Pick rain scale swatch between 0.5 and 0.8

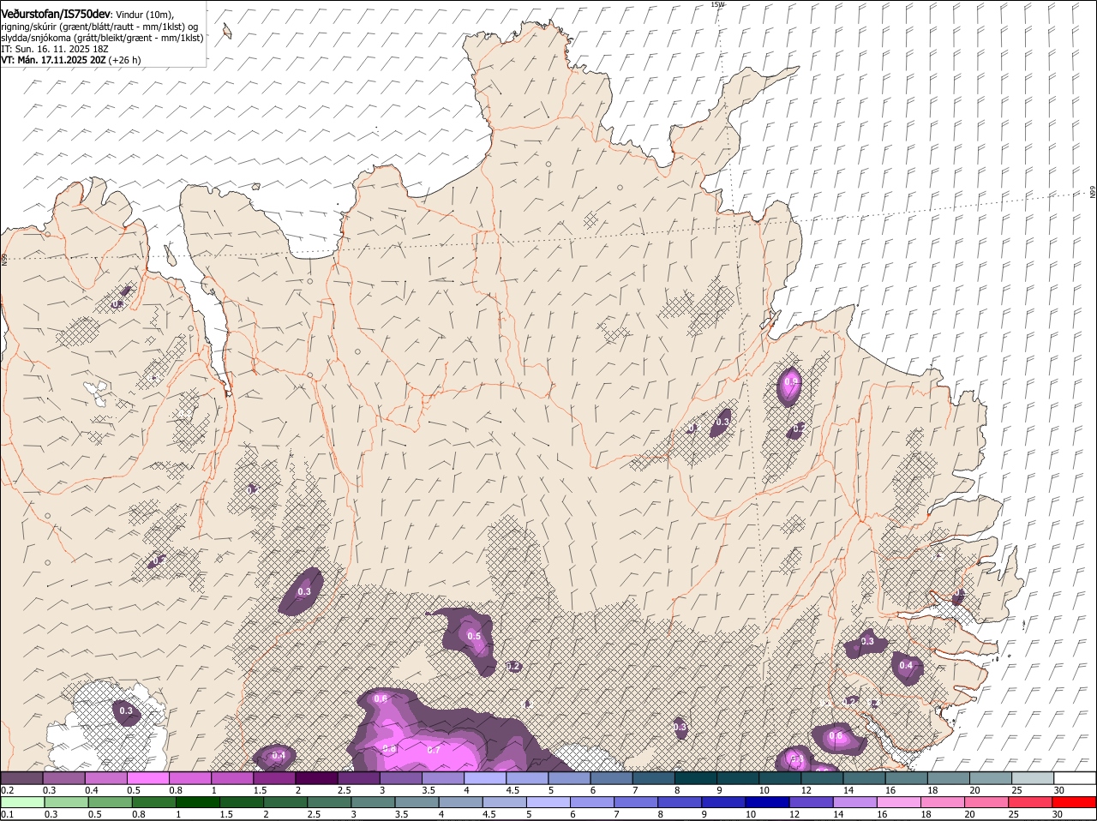109,802
